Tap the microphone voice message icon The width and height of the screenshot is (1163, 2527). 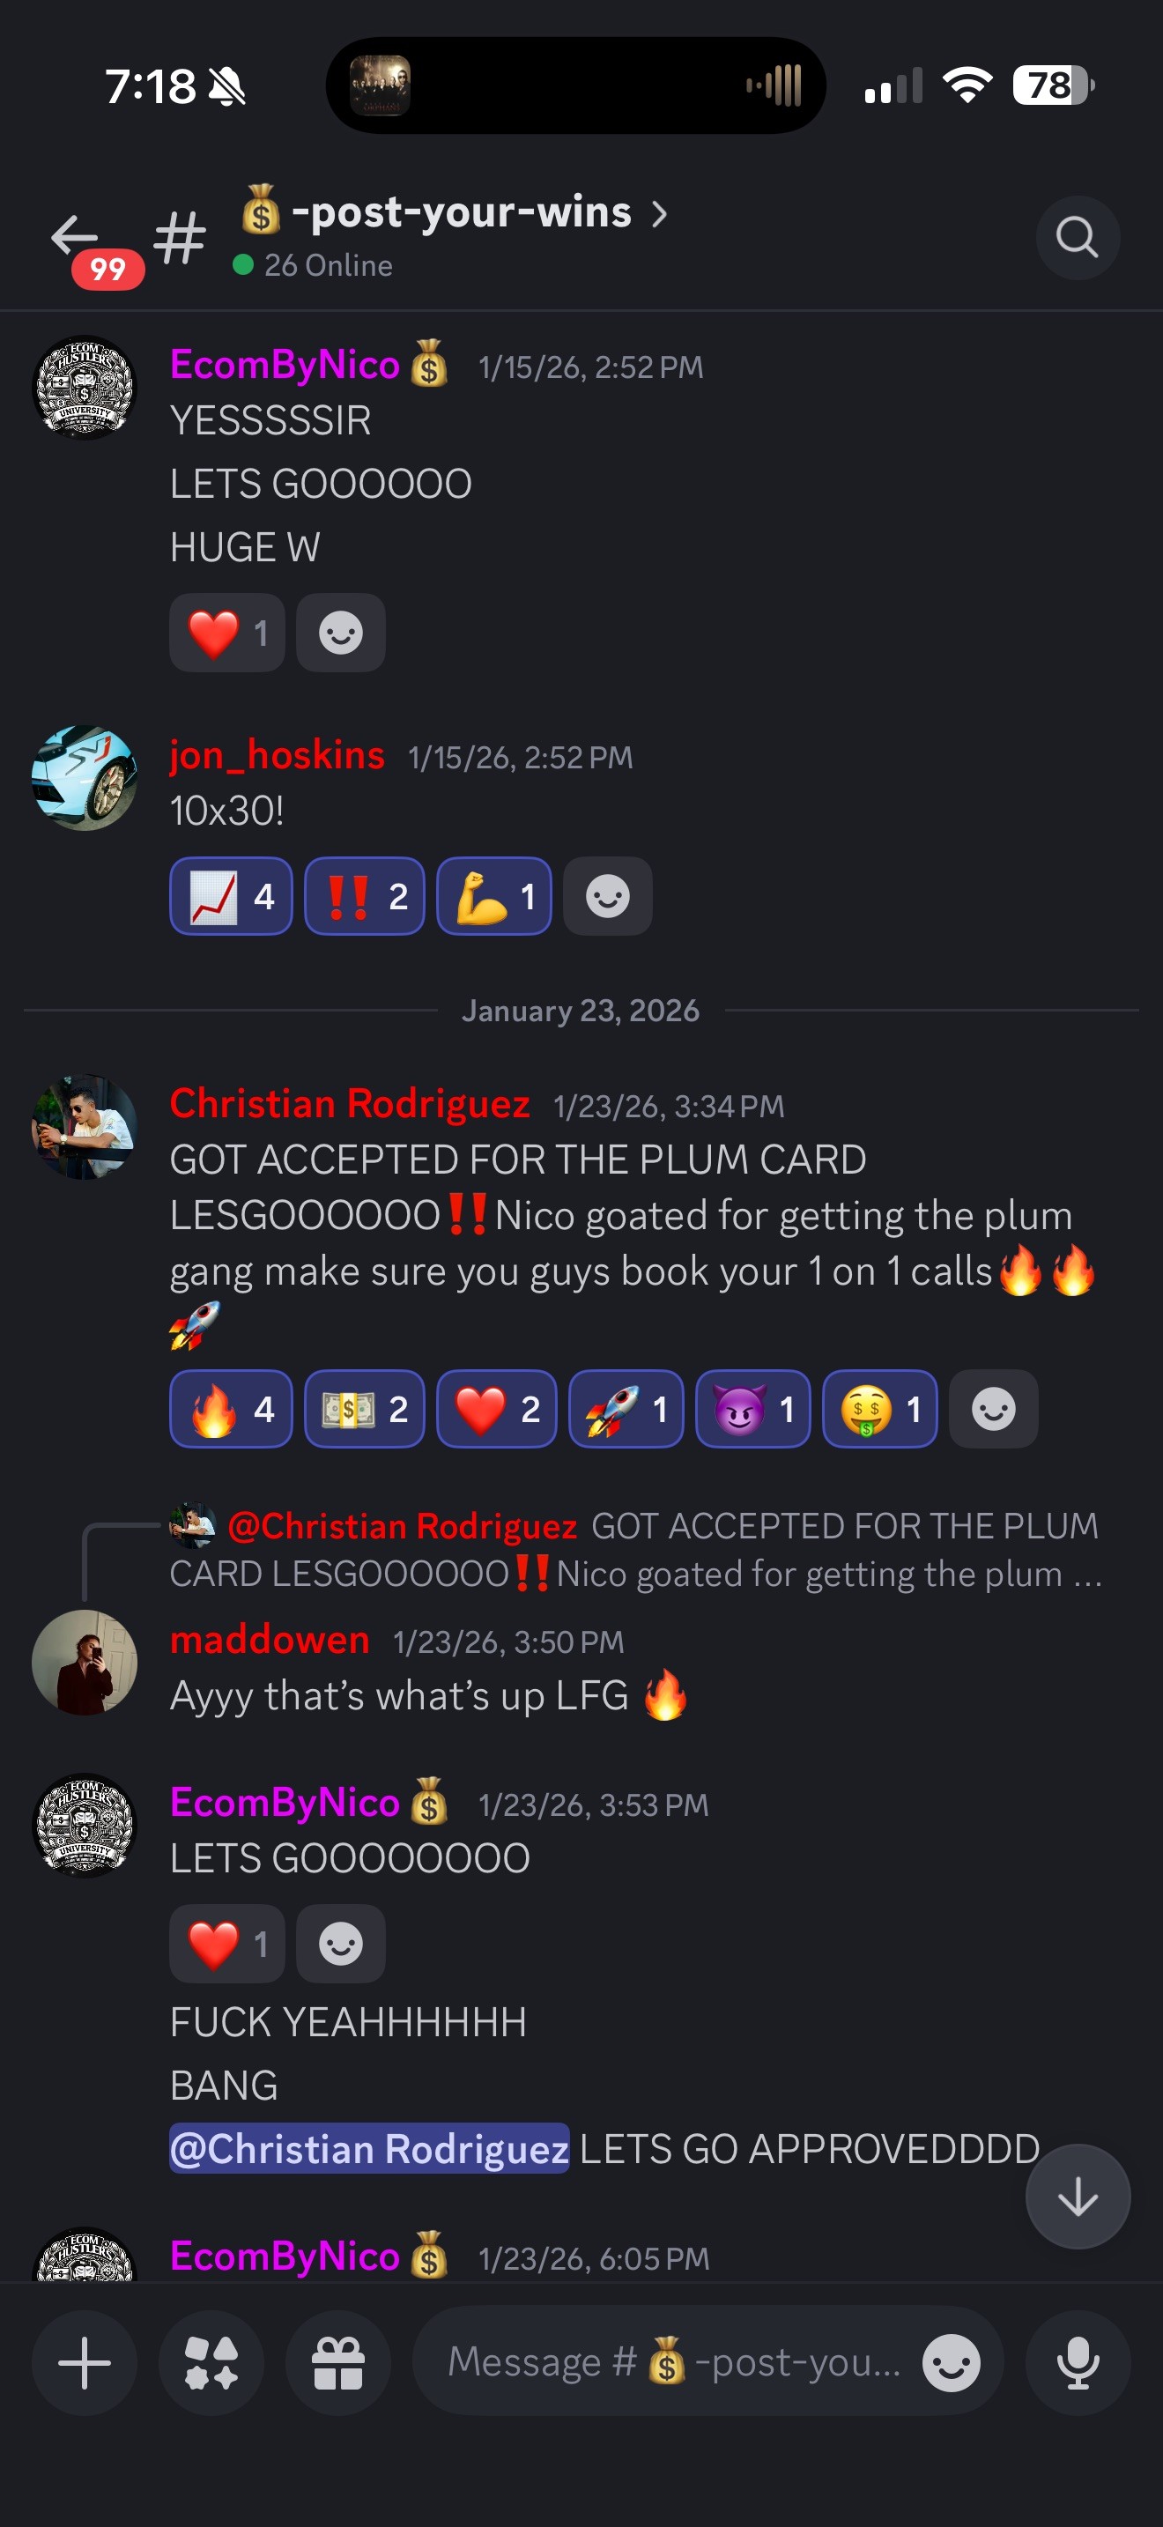[1077, 2362]
